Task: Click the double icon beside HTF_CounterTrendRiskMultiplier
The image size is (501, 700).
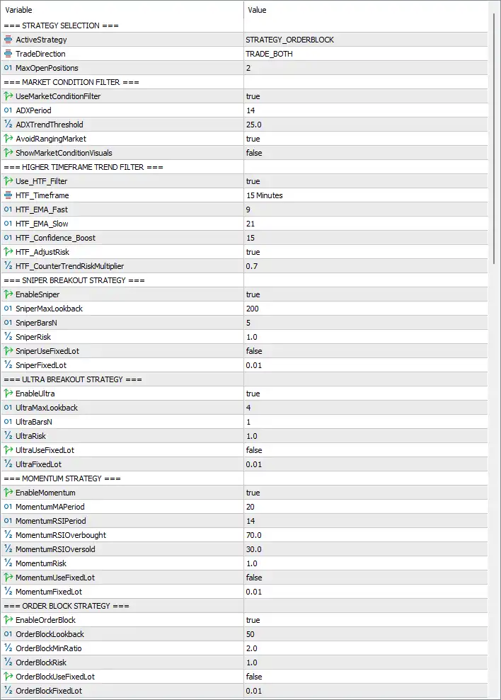Action: 8,266
